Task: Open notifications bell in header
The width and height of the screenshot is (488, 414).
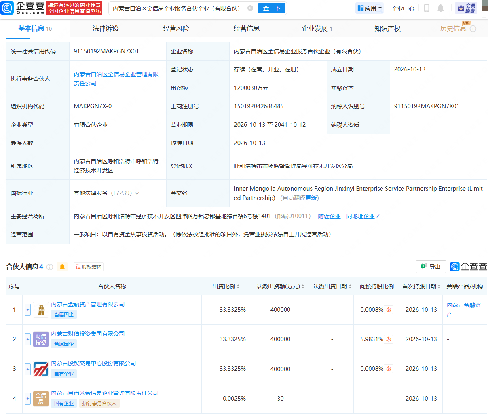Action: 441,8
